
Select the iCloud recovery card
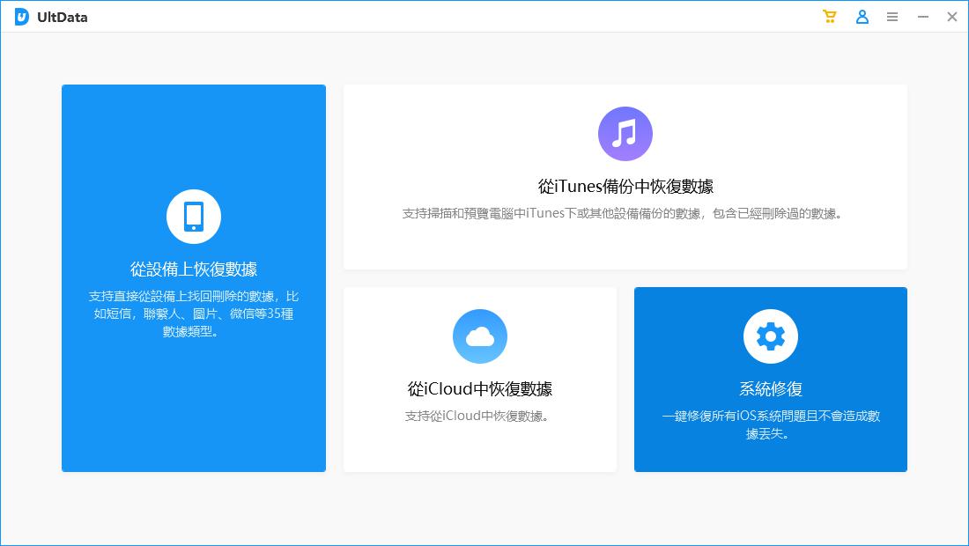click(480, 379)
